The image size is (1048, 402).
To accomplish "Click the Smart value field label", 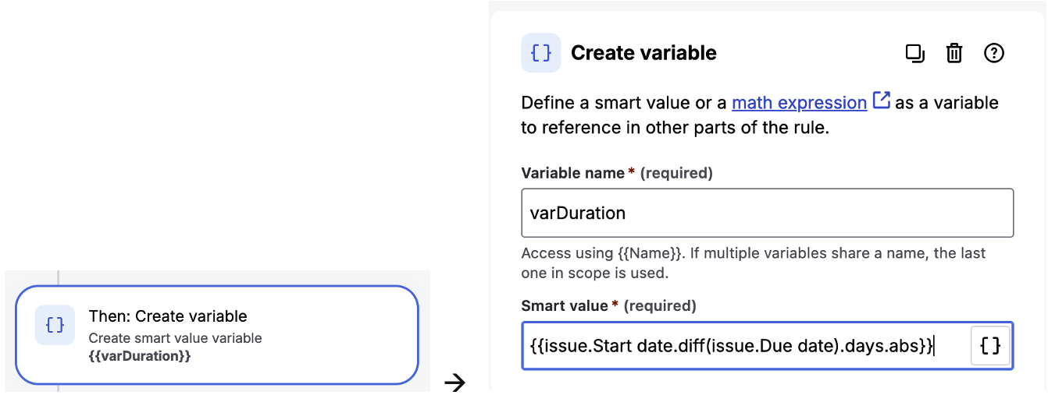I will pyautogui.click(x=564, y=305).
